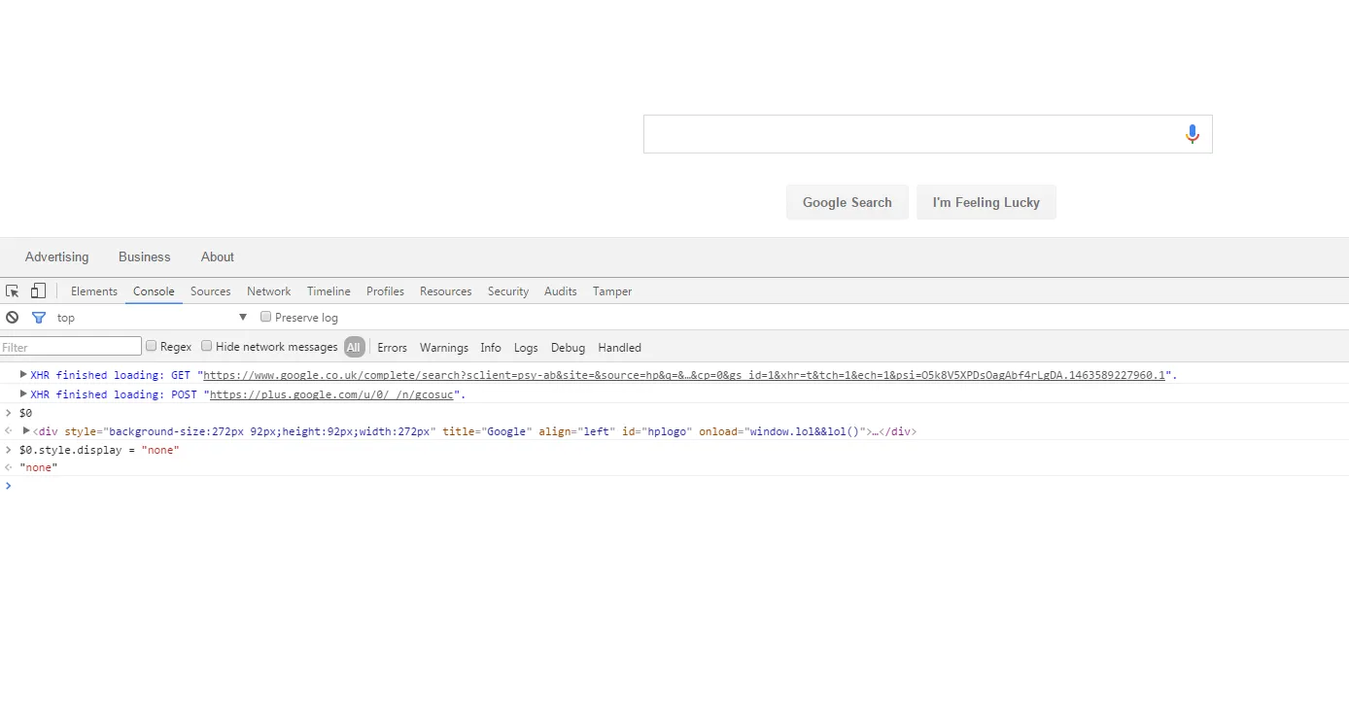Check the Regex filter checkbox
This screenshot has height=717, width=1349.
151,346
